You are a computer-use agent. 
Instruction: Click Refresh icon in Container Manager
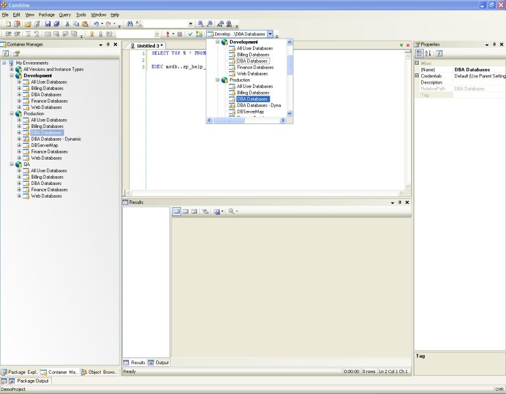tap(6, 54)
